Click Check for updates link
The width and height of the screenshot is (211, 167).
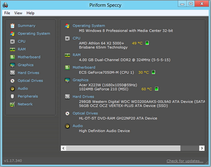[x=185, y=161]
